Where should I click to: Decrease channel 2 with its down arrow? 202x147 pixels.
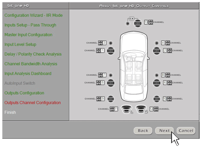170,52
